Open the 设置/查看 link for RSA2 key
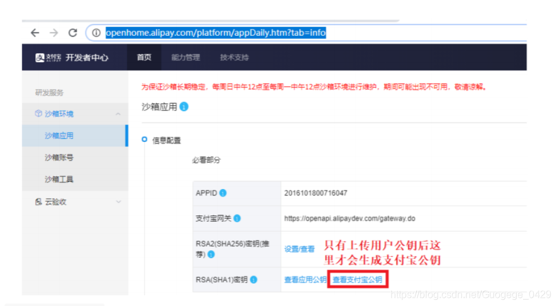Viewport: 557px width, 306px height. [299, 249]
